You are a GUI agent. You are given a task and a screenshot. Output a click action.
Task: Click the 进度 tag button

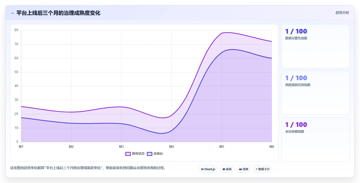tap(243, 169)
